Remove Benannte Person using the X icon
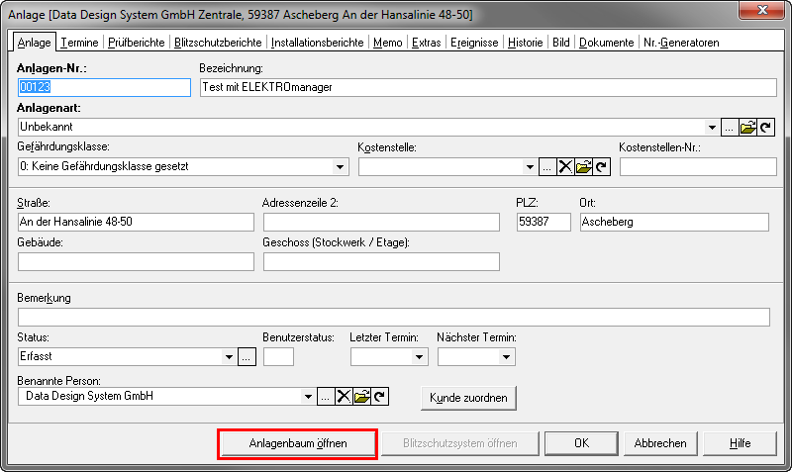The width and height of the screenshot is (792, 472). coord(344,397)
